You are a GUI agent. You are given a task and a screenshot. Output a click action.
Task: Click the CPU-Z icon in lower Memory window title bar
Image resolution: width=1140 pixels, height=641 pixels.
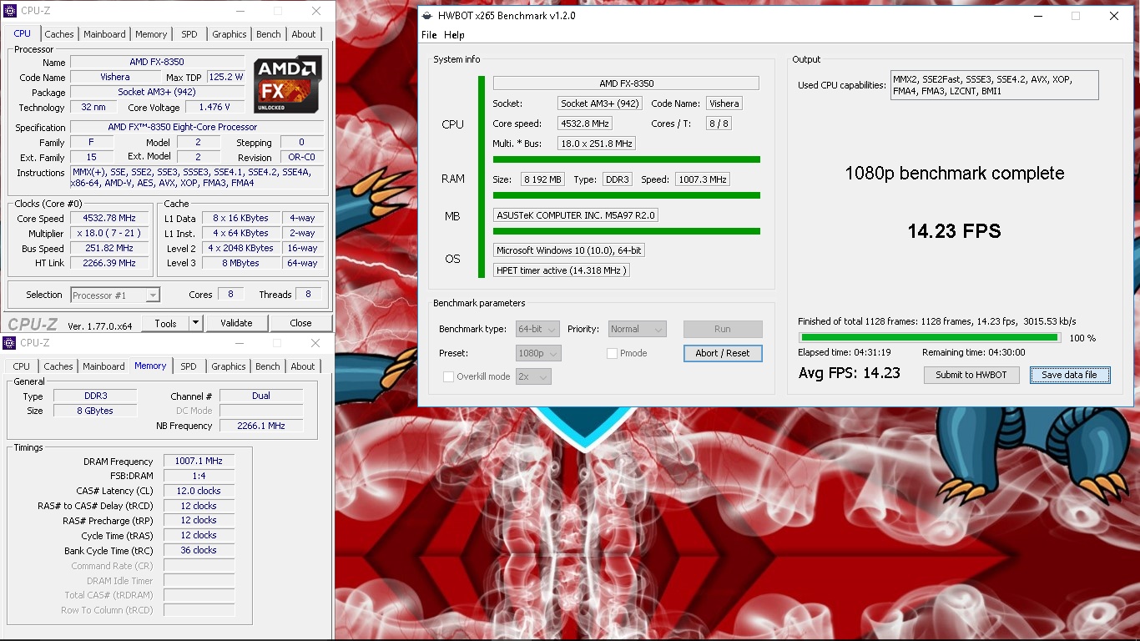point(9,343)
